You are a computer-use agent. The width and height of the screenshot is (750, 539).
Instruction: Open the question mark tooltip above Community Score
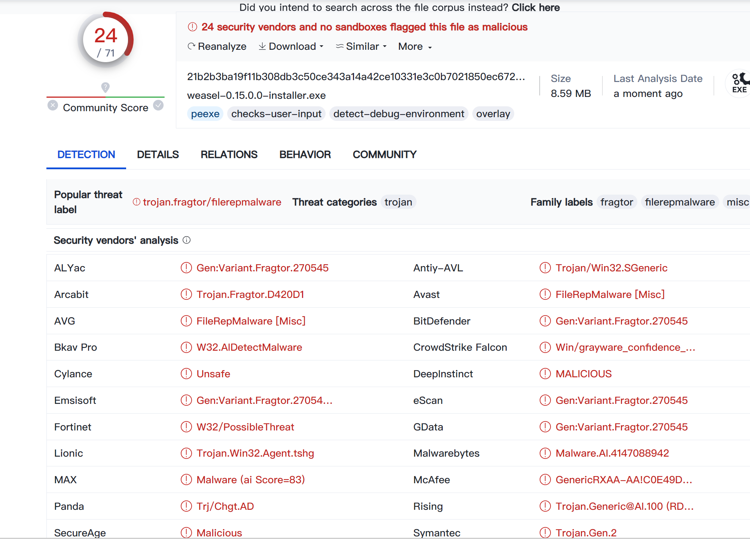coord(105,88)
